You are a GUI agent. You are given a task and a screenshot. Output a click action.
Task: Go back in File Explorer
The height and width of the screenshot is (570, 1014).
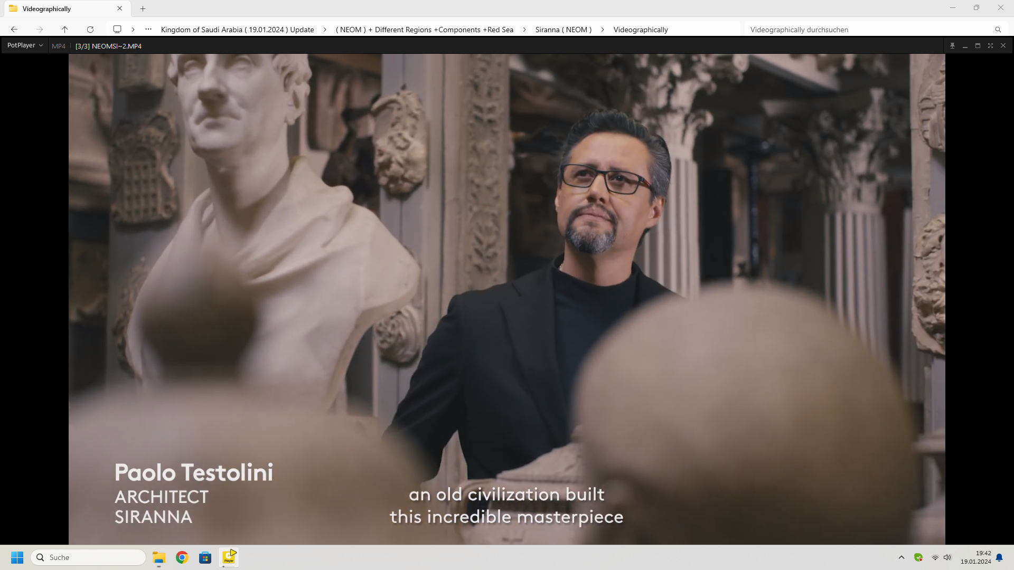(14, 30)
